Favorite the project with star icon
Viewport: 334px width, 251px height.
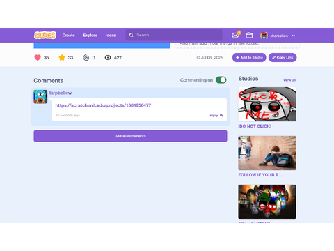tap(62, 57)
